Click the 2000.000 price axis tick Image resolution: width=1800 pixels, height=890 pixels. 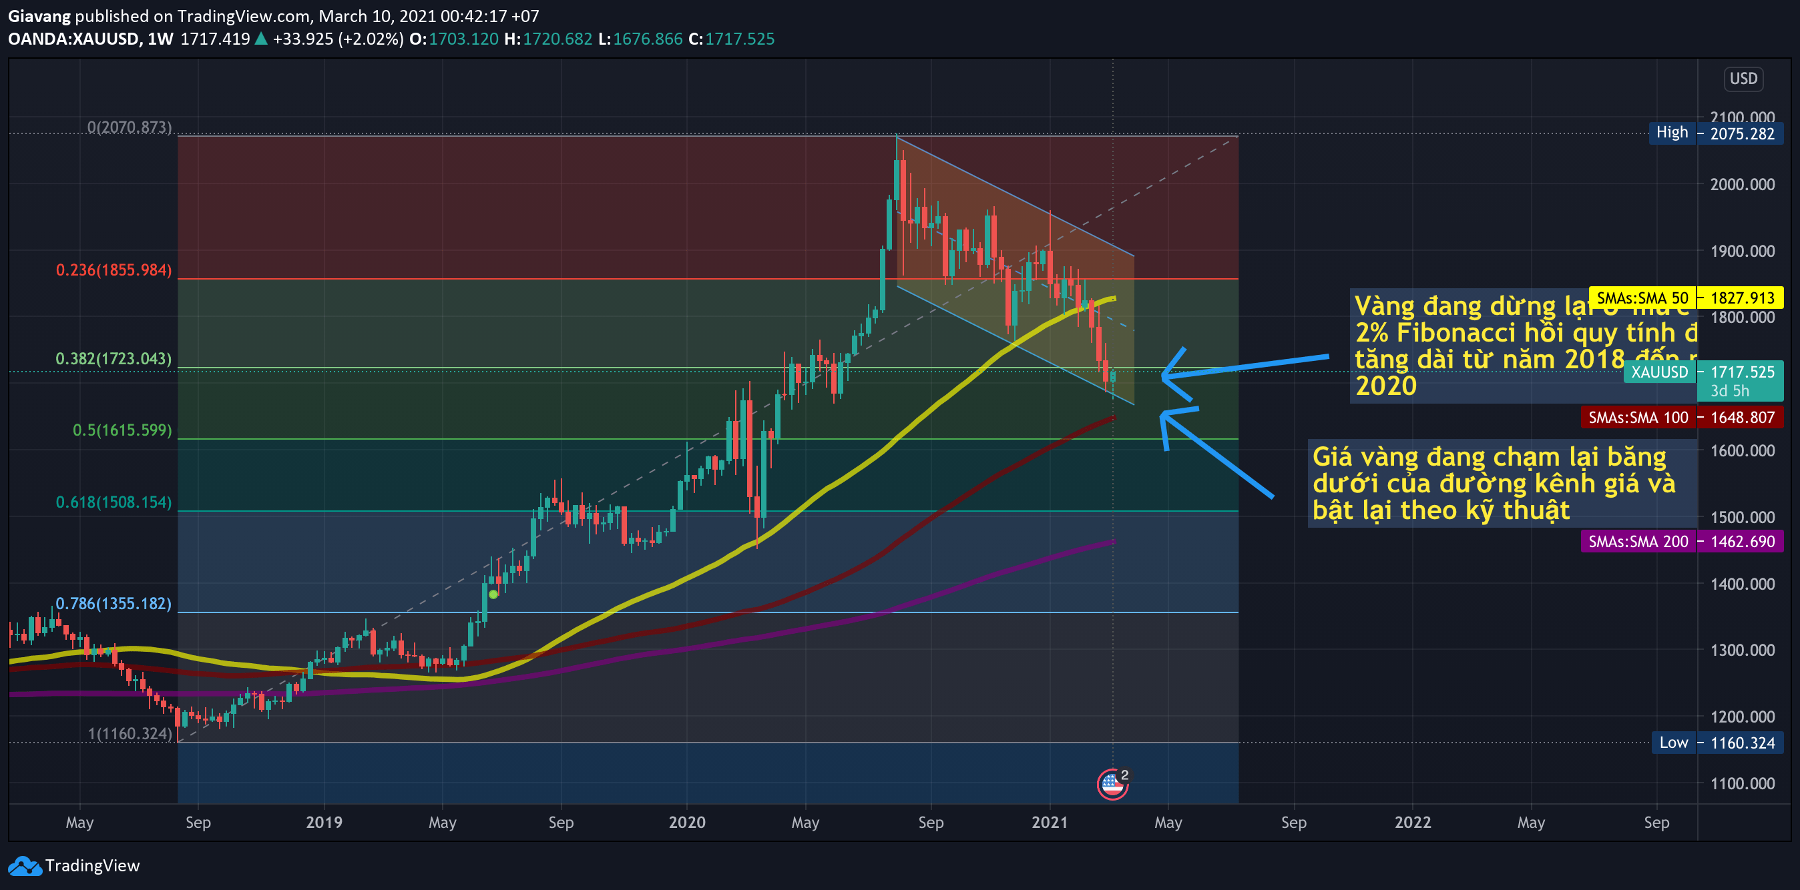[1742, 184]
